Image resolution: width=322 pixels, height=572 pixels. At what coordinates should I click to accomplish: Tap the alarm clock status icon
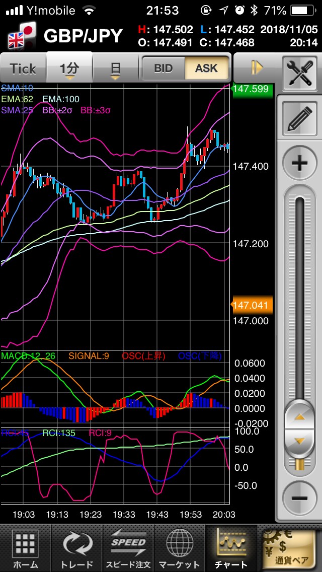pos(239,11)
